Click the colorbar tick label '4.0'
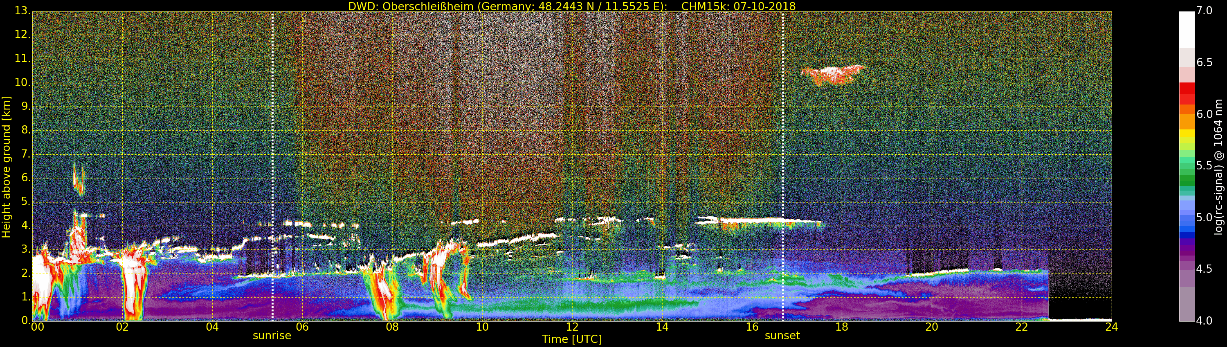Viewport: 1227px width, 347px height. pos(1205,320)
